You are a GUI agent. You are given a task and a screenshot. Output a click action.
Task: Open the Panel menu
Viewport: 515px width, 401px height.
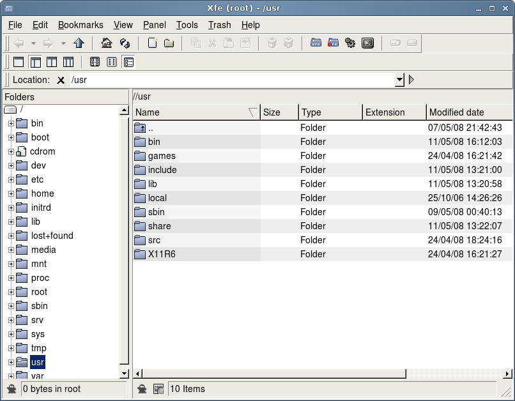pos(155,25)
